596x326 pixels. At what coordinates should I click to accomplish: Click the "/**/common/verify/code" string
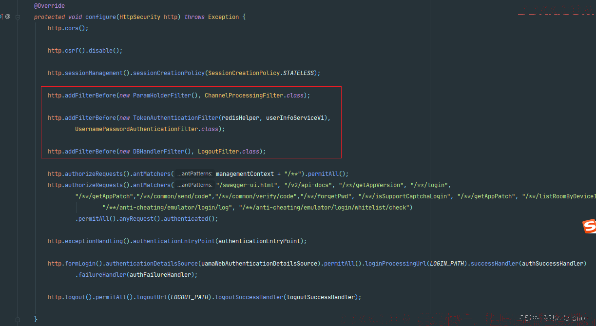(x=256, y=196)
